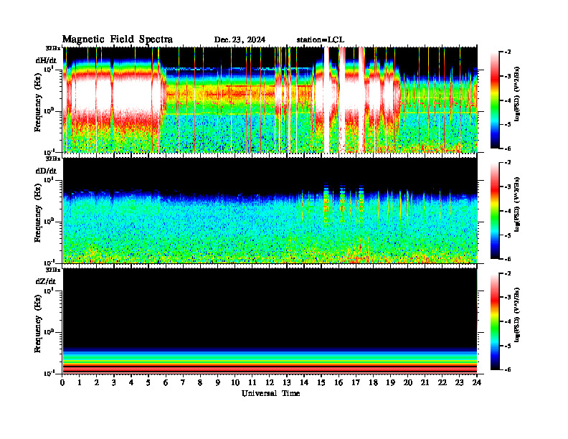The height and width of the screenshot is (439, 568).
Task: Click the "32Hz" tick label of dZ/dt panel
Action: point(53,270)
